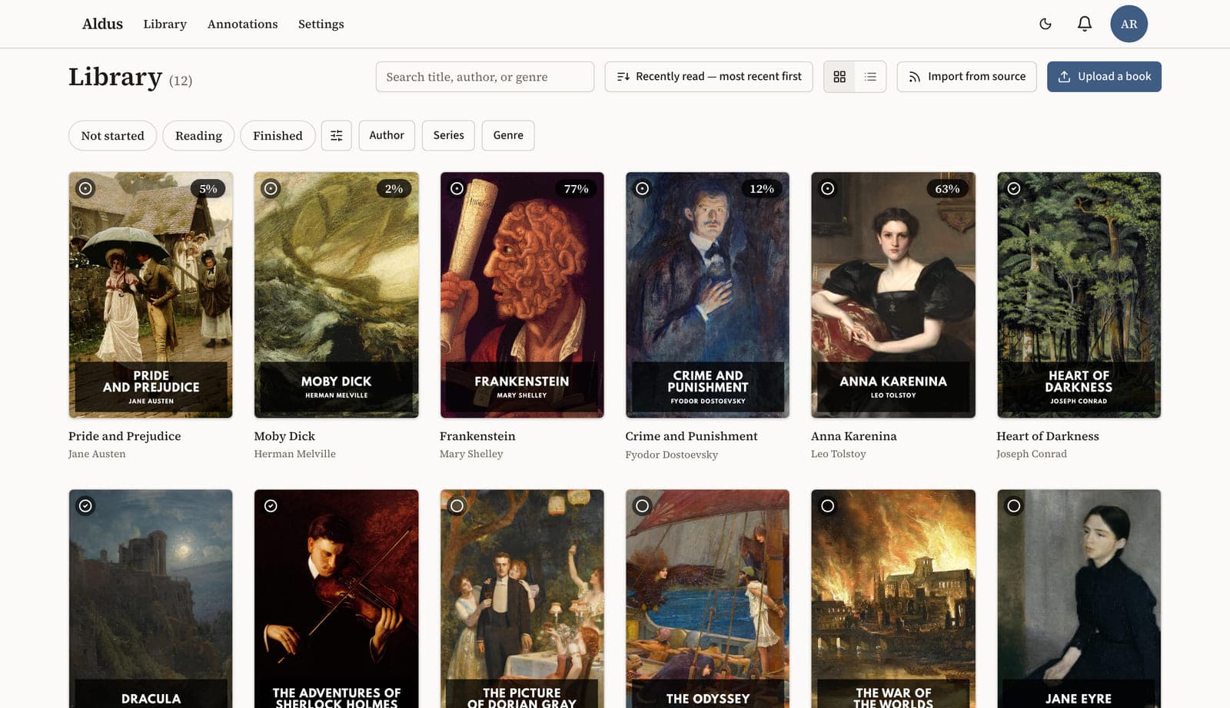Open War of the Worlds cover
The image size is (1230, 708).
tap(893, 599)
